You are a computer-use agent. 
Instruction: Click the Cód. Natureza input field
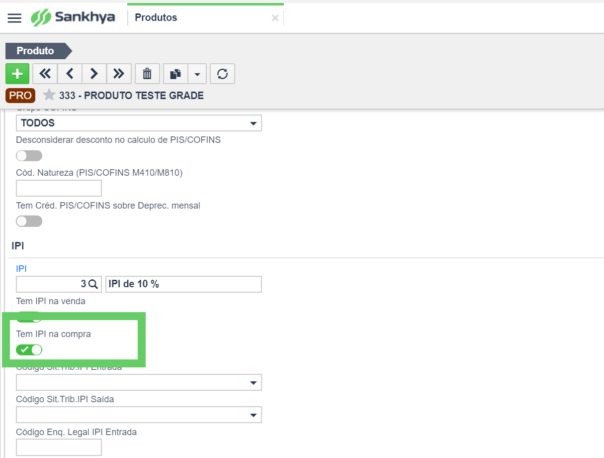[x=59, y=188]
